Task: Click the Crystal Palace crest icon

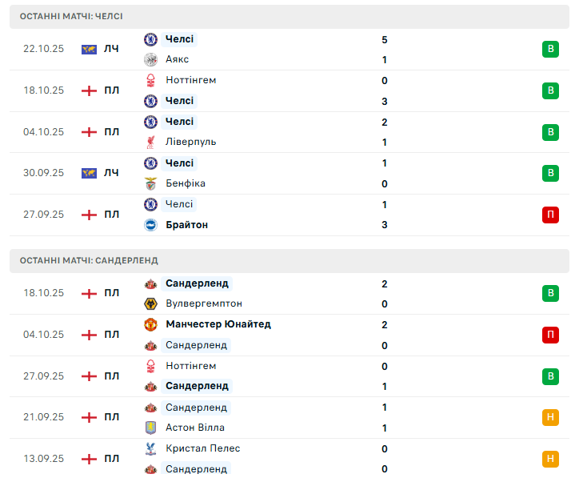Action: pos(150,448)
